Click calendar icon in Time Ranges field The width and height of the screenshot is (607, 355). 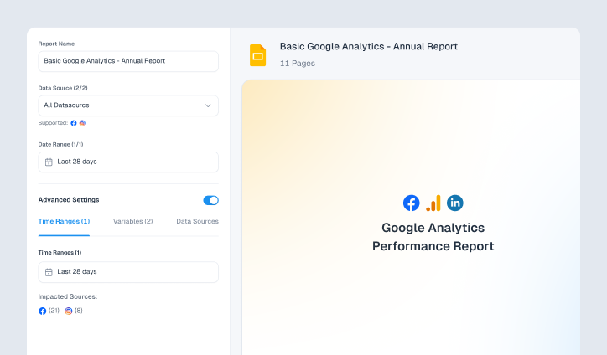pos(49,272)
